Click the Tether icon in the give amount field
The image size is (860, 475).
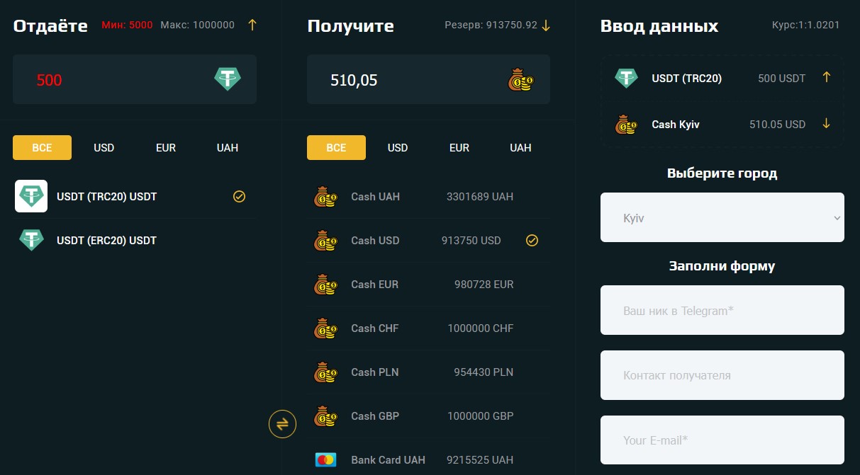click(228, 79)
